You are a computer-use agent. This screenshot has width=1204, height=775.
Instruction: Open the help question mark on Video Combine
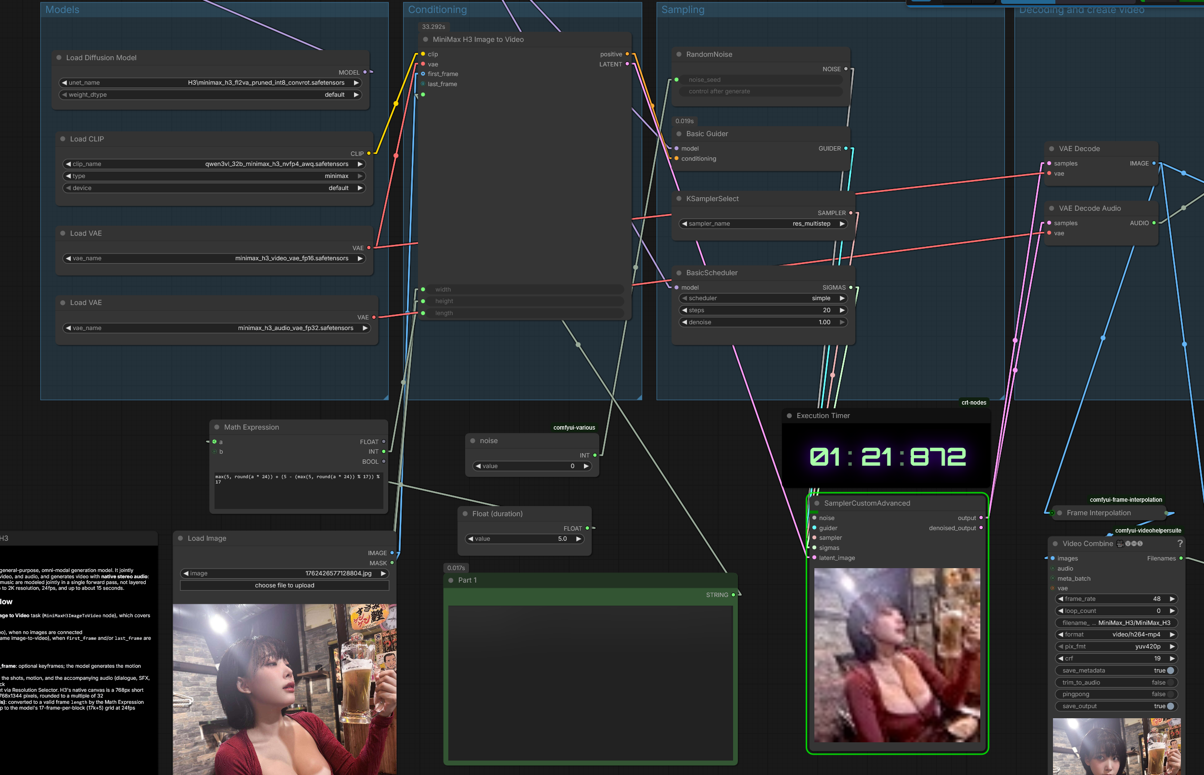1180,544
